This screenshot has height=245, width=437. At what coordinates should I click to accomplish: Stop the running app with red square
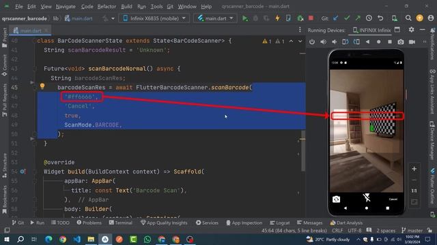311,18
